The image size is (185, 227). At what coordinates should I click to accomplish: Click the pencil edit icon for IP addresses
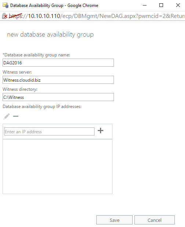click(x=7, y=116)
